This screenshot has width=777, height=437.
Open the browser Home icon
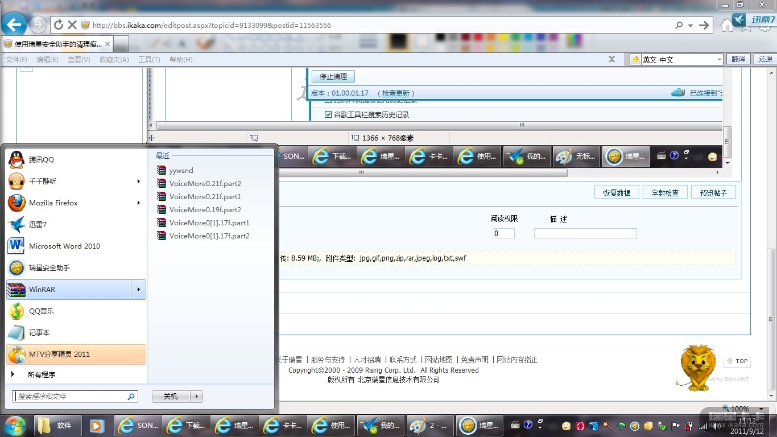tap(726, 25)
